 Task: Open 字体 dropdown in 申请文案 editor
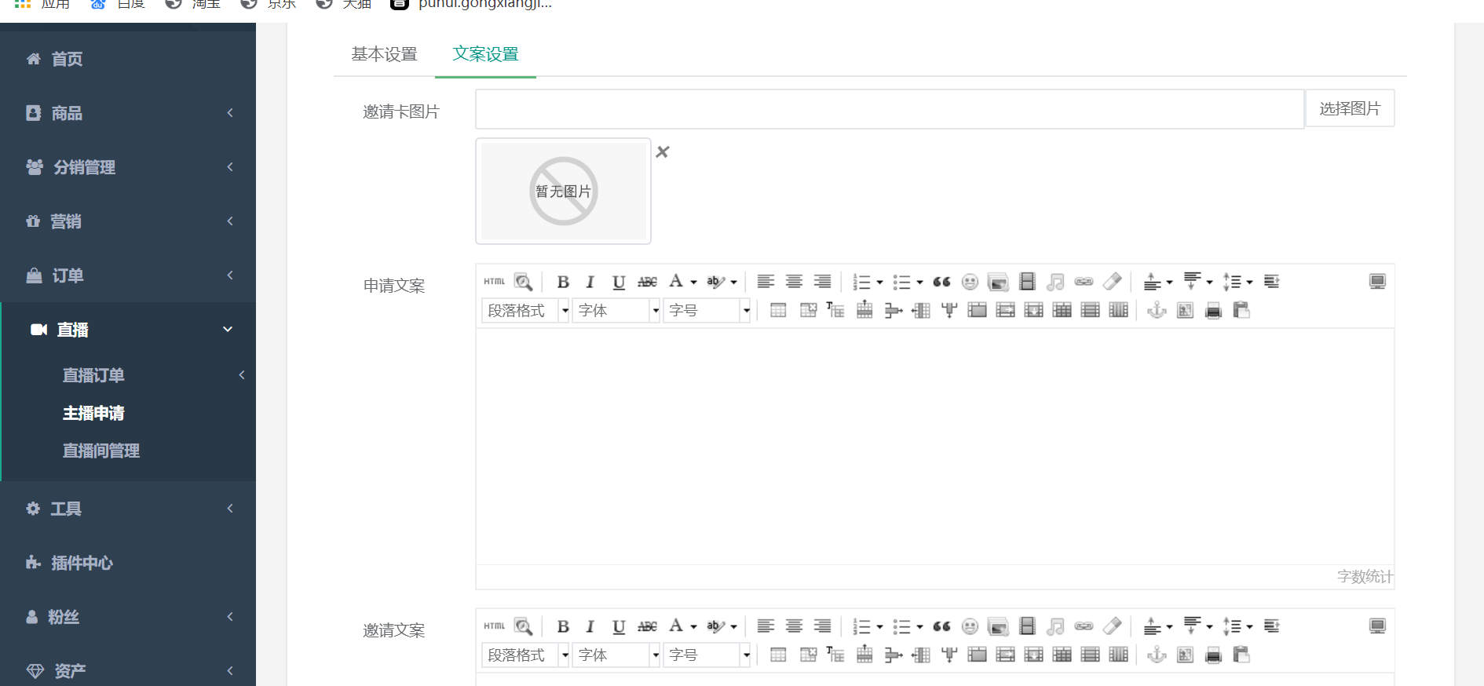(x=616, y=311)
